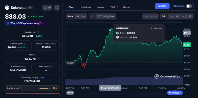Click the AI icon in SOL price prompt

8,23
